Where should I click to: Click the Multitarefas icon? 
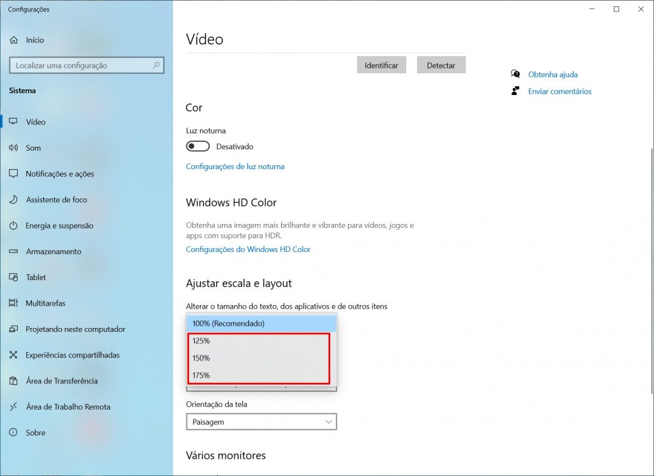13,303
